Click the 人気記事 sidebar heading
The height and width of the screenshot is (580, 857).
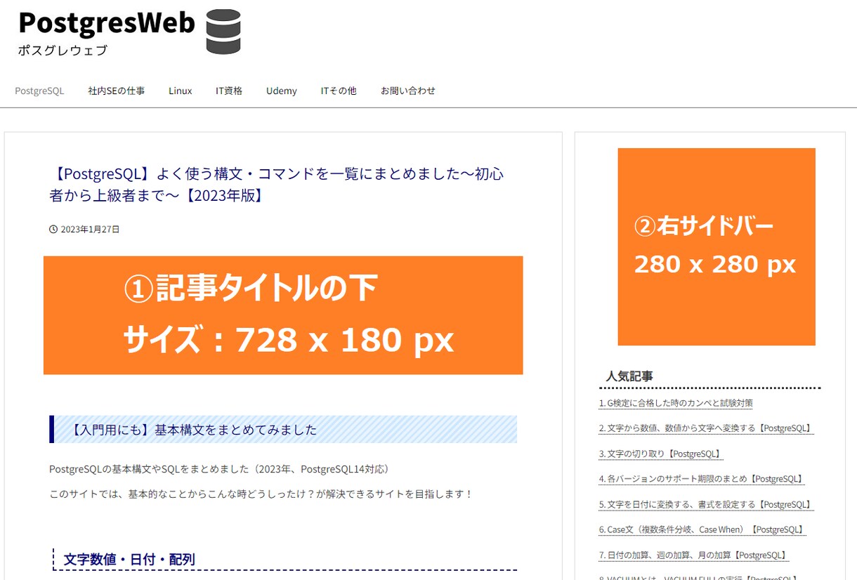click(629, 376)
